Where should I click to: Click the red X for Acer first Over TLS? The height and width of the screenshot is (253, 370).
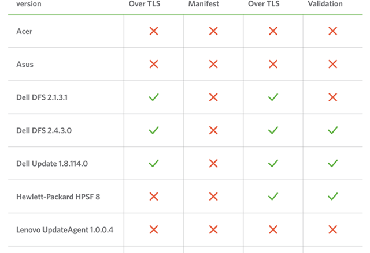pyautogui.click(x=154, y=31)
